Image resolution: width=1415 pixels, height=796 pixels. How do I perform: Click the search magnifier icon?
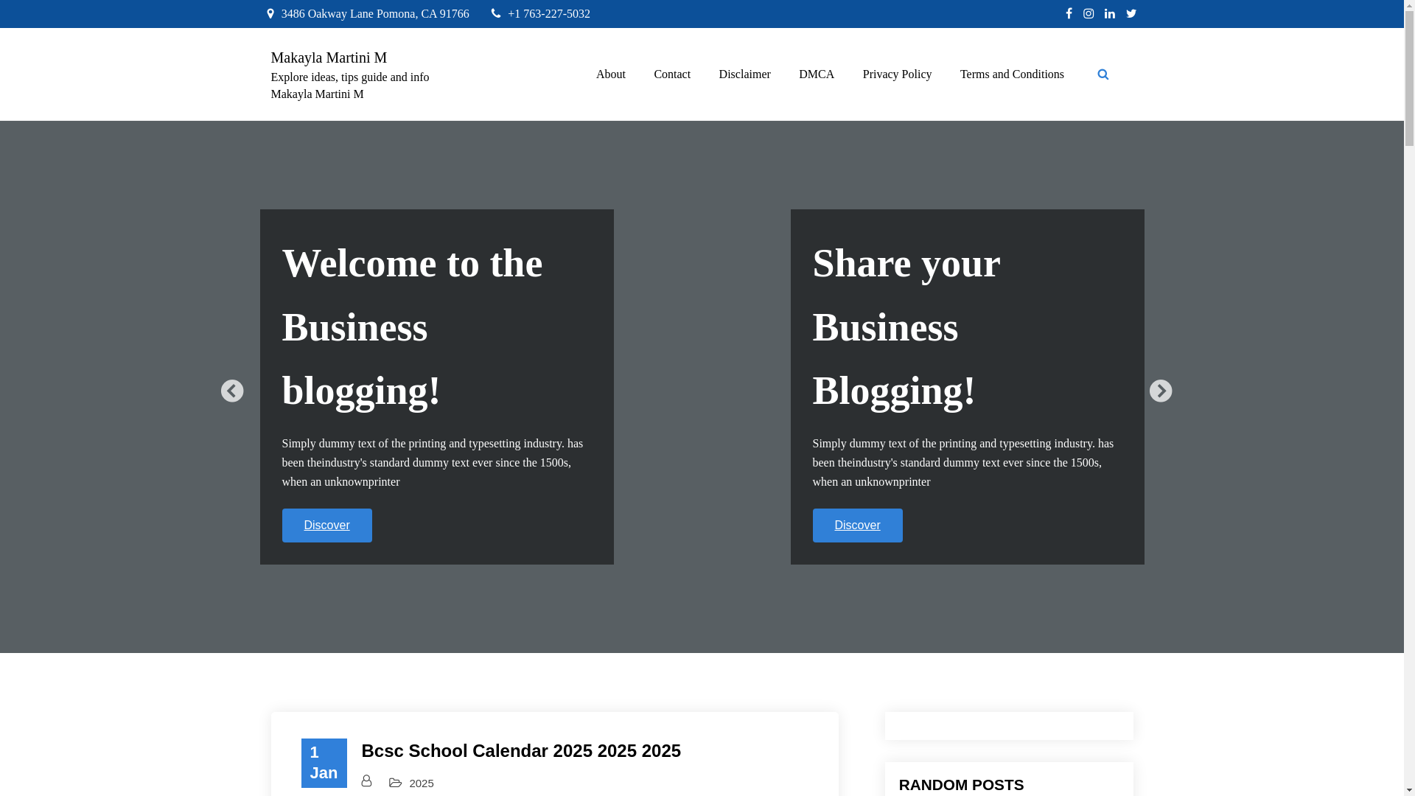[1103, 74]
